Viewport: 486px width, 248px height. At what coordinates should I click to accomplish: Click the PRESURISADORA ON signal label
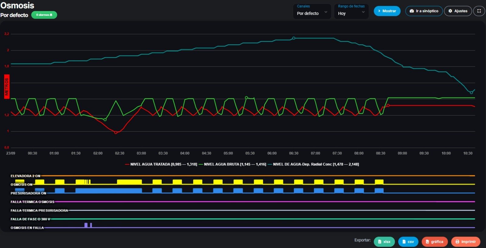(x=28, y=193)
